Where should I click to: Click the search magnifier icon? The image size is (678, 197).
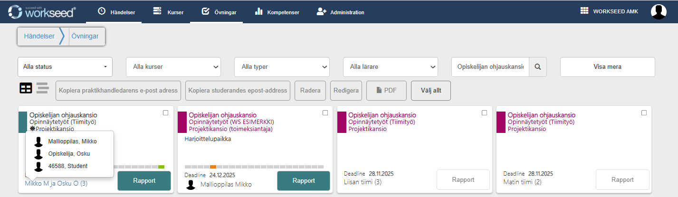538,67
